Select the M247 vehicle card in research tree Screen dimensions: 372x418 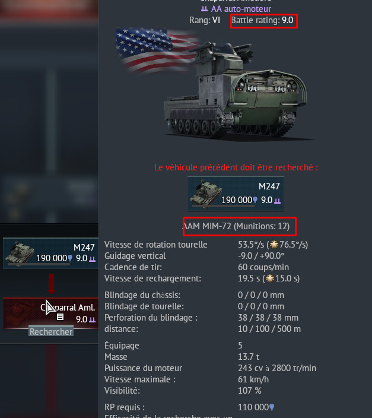point(50,253)
